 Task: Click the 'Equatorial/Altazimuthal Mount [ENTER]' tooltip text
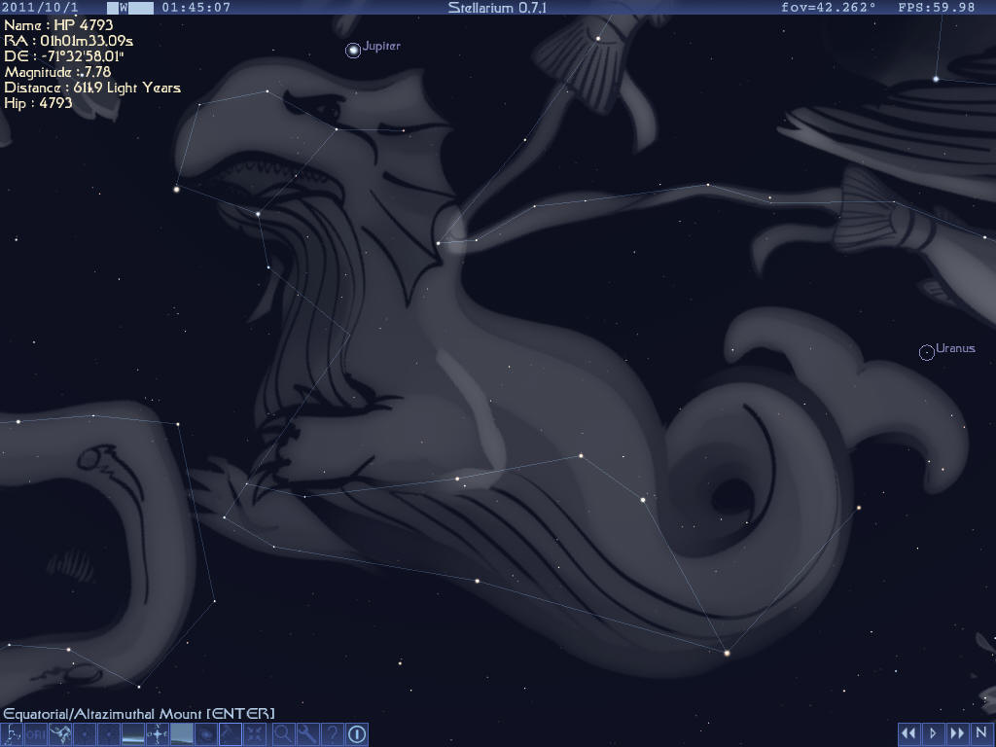coord(139,714)
